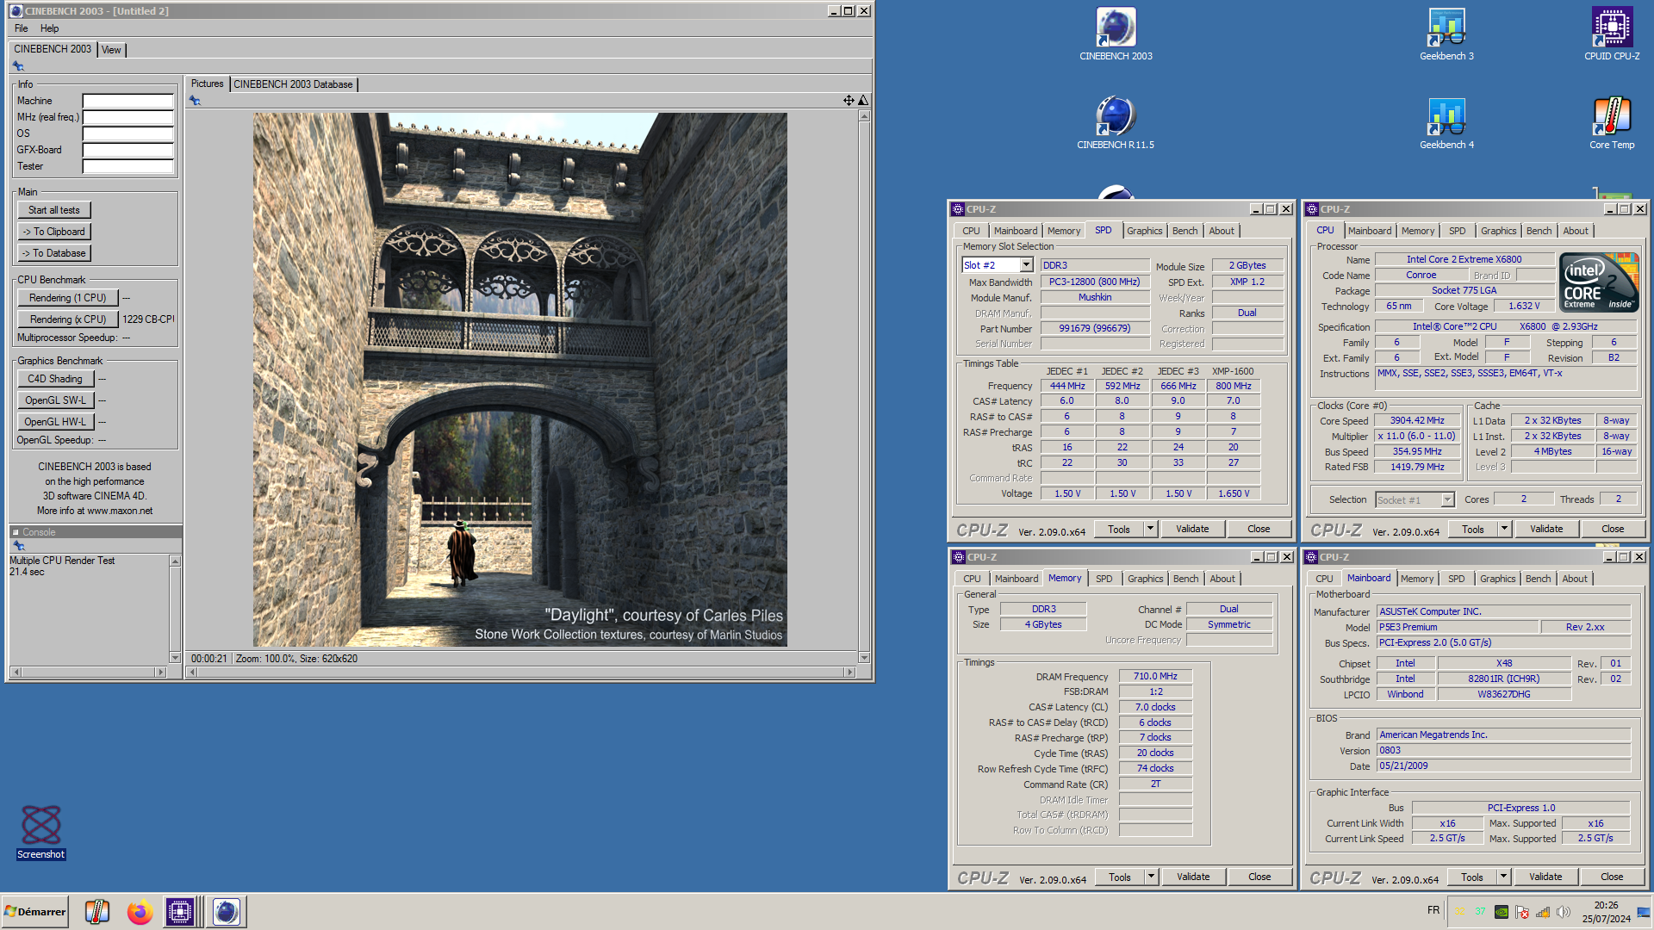The image size is (1654, 930).
Task: Open the Geekbench 3 desktop shortcut
Action: (1446, 34)
